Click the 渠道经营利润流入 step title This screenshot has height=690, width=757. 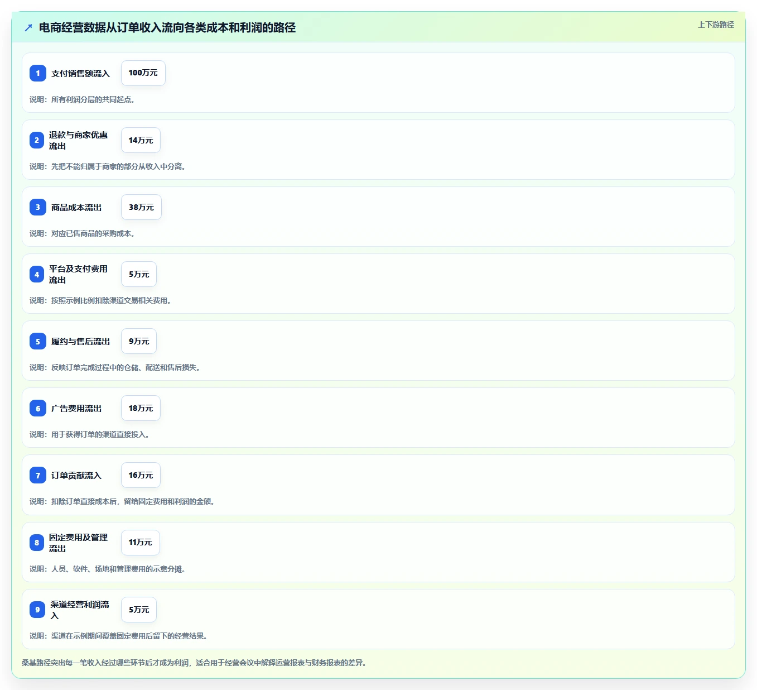click(x=80, y=610)
